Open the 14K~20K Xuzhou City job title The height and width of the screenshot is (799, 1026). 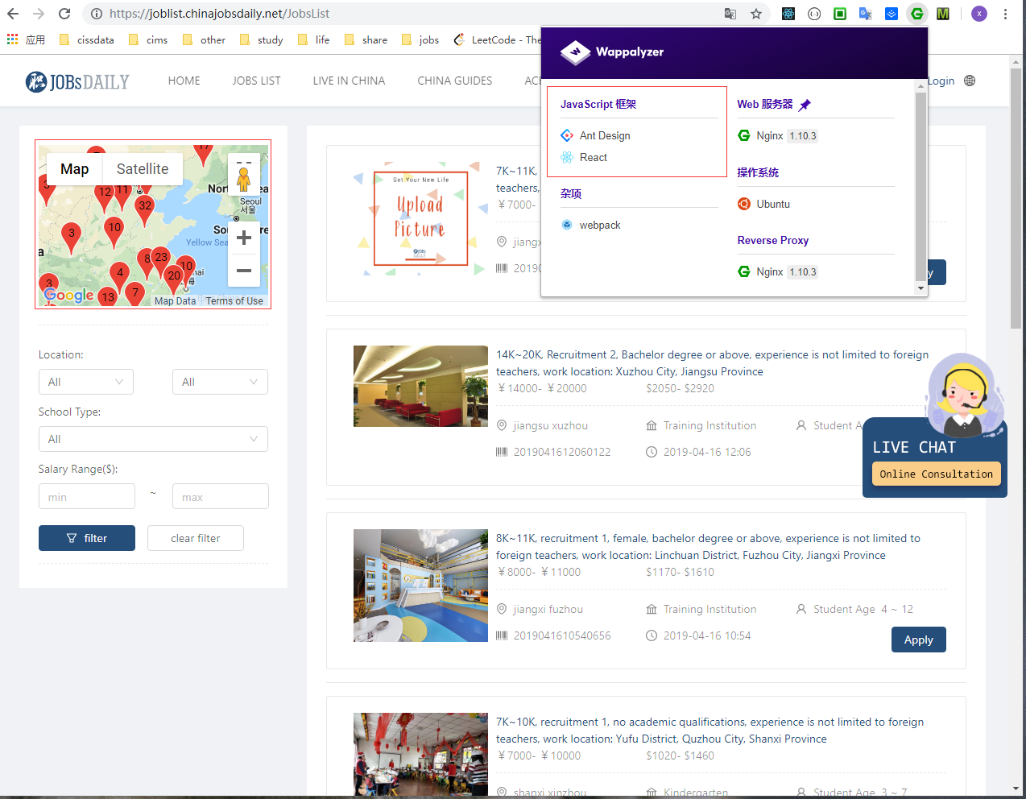coord(712,363)
